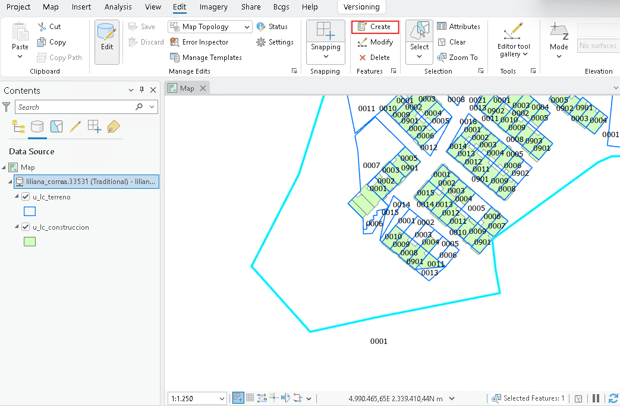Expand the Paste options arrow

[x=20, y=56]
